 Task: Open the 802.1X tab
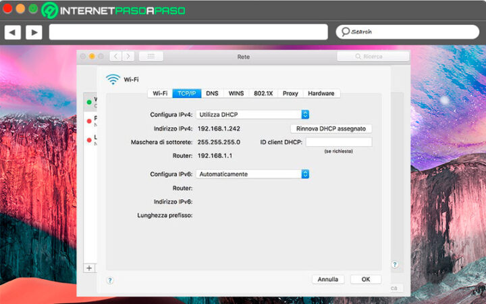(x=263, y=93)
